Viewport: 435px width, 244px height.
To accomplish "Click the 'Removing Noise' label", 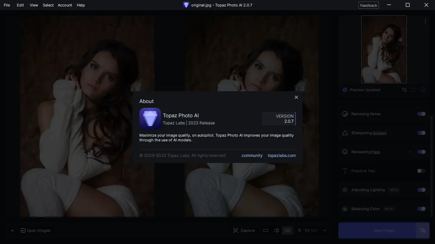I will click(x=366, y=114).
